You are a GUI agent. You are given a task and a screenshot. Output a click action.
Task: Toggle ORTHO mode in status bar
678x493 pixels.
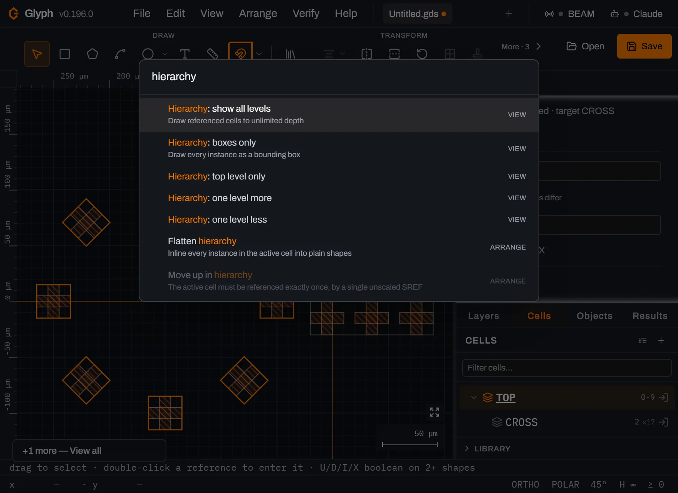coord(525,485)
